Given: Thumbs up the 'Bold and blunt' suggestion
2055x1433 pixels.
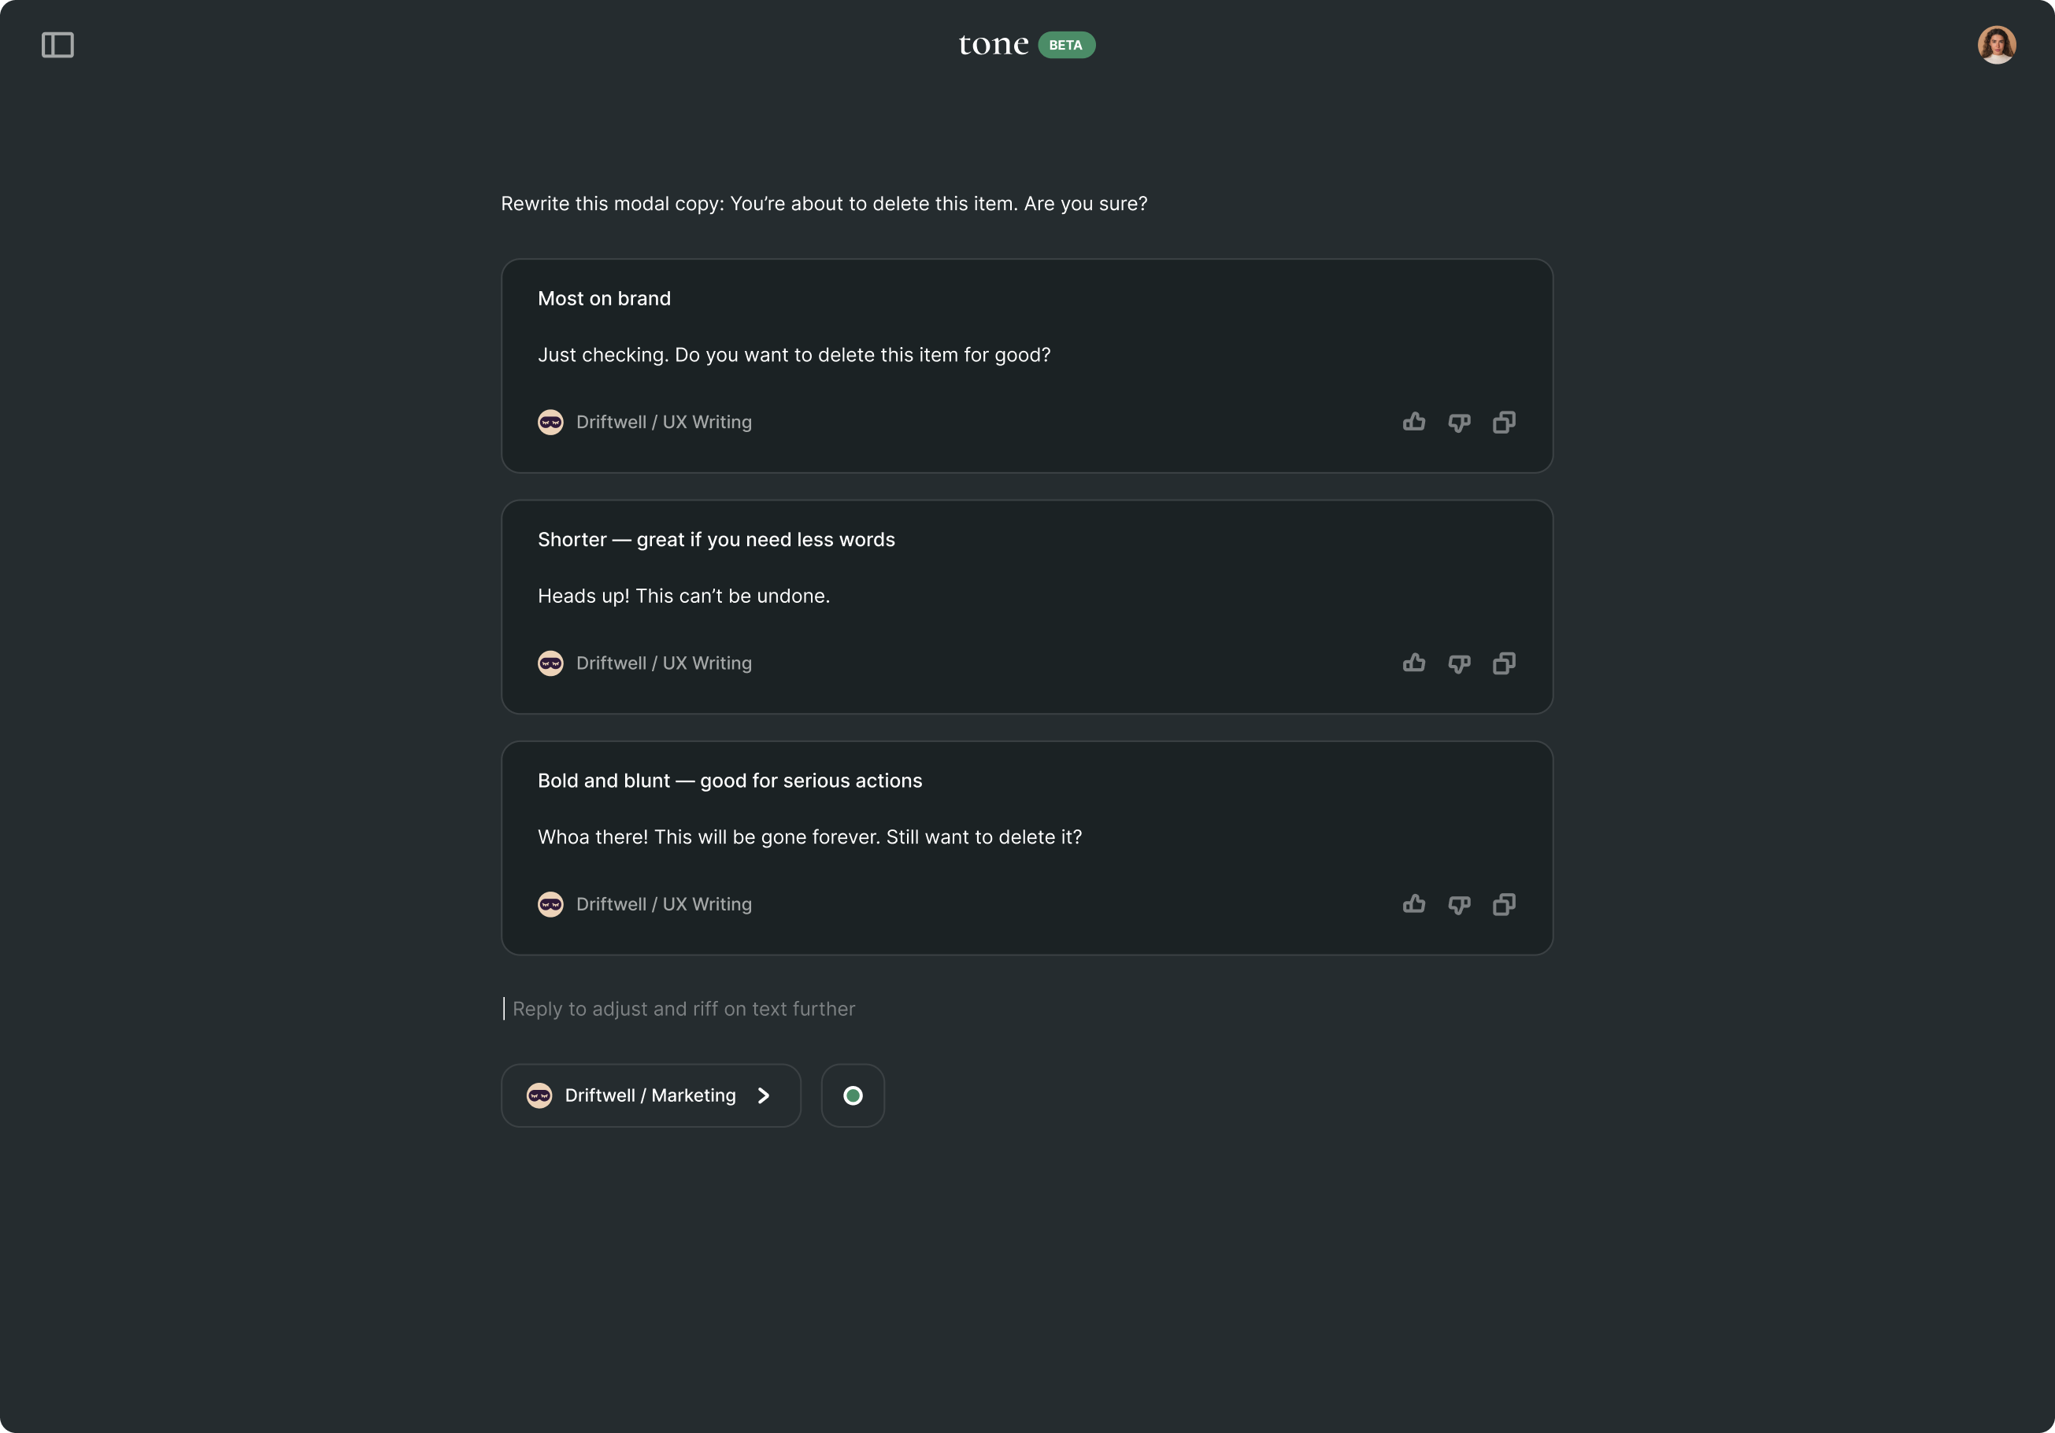Looking at the screenshot, I should click(1414, 904).
